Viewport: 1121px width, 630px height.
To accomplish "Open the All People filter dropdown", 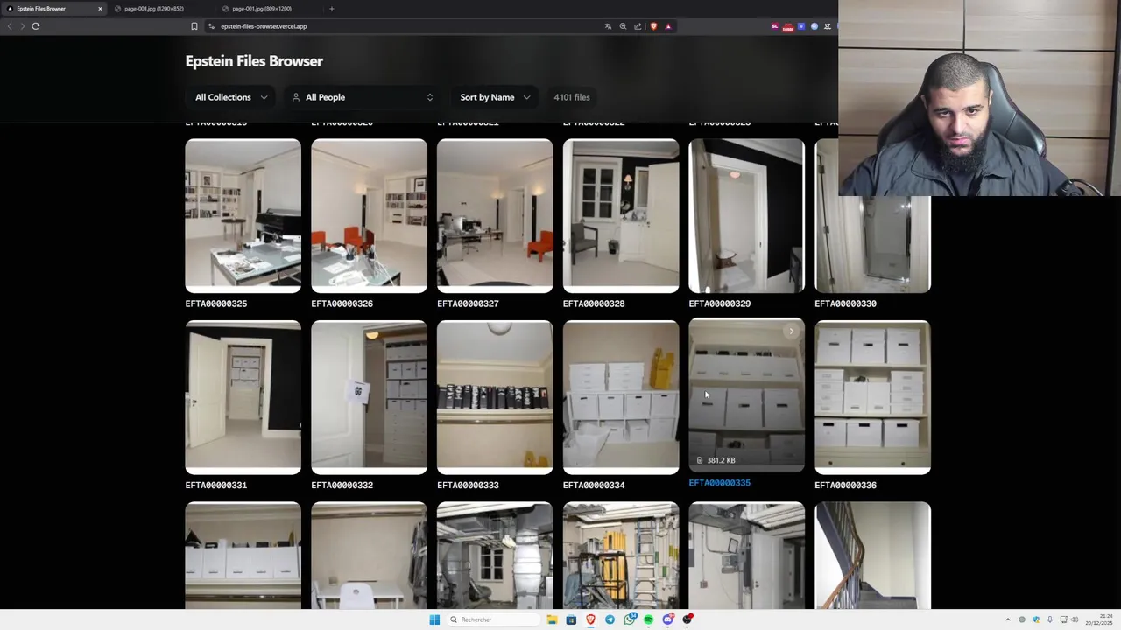I will [x=363, y=97].
